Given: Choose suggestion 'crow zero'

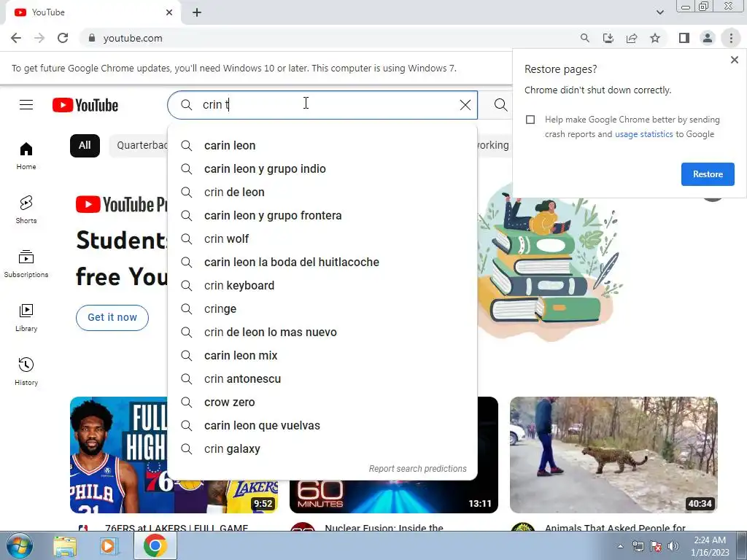Looking at the screenshot, I should pyautogui.click(x=322, y=402).
